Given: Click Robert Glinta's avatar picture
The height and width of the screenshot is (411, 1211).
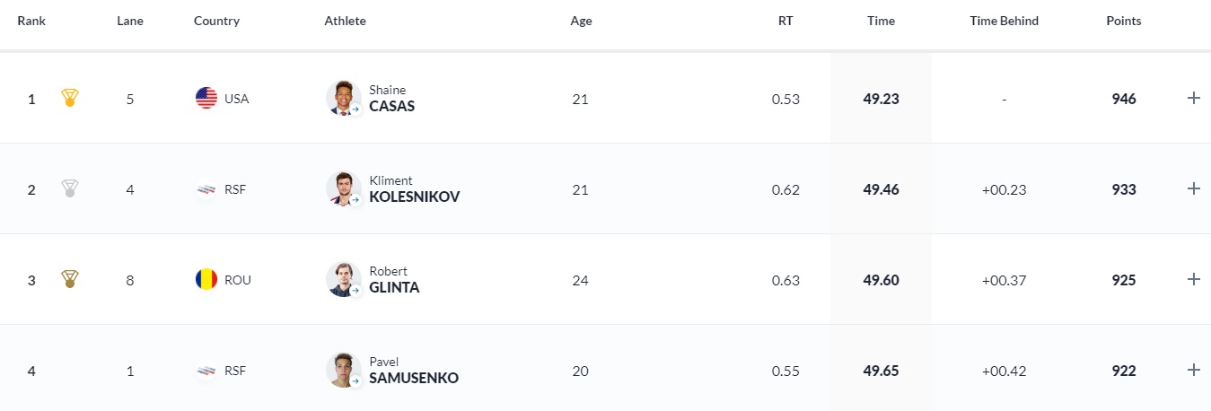Looking at the screenshot, I should pos(343,279).
